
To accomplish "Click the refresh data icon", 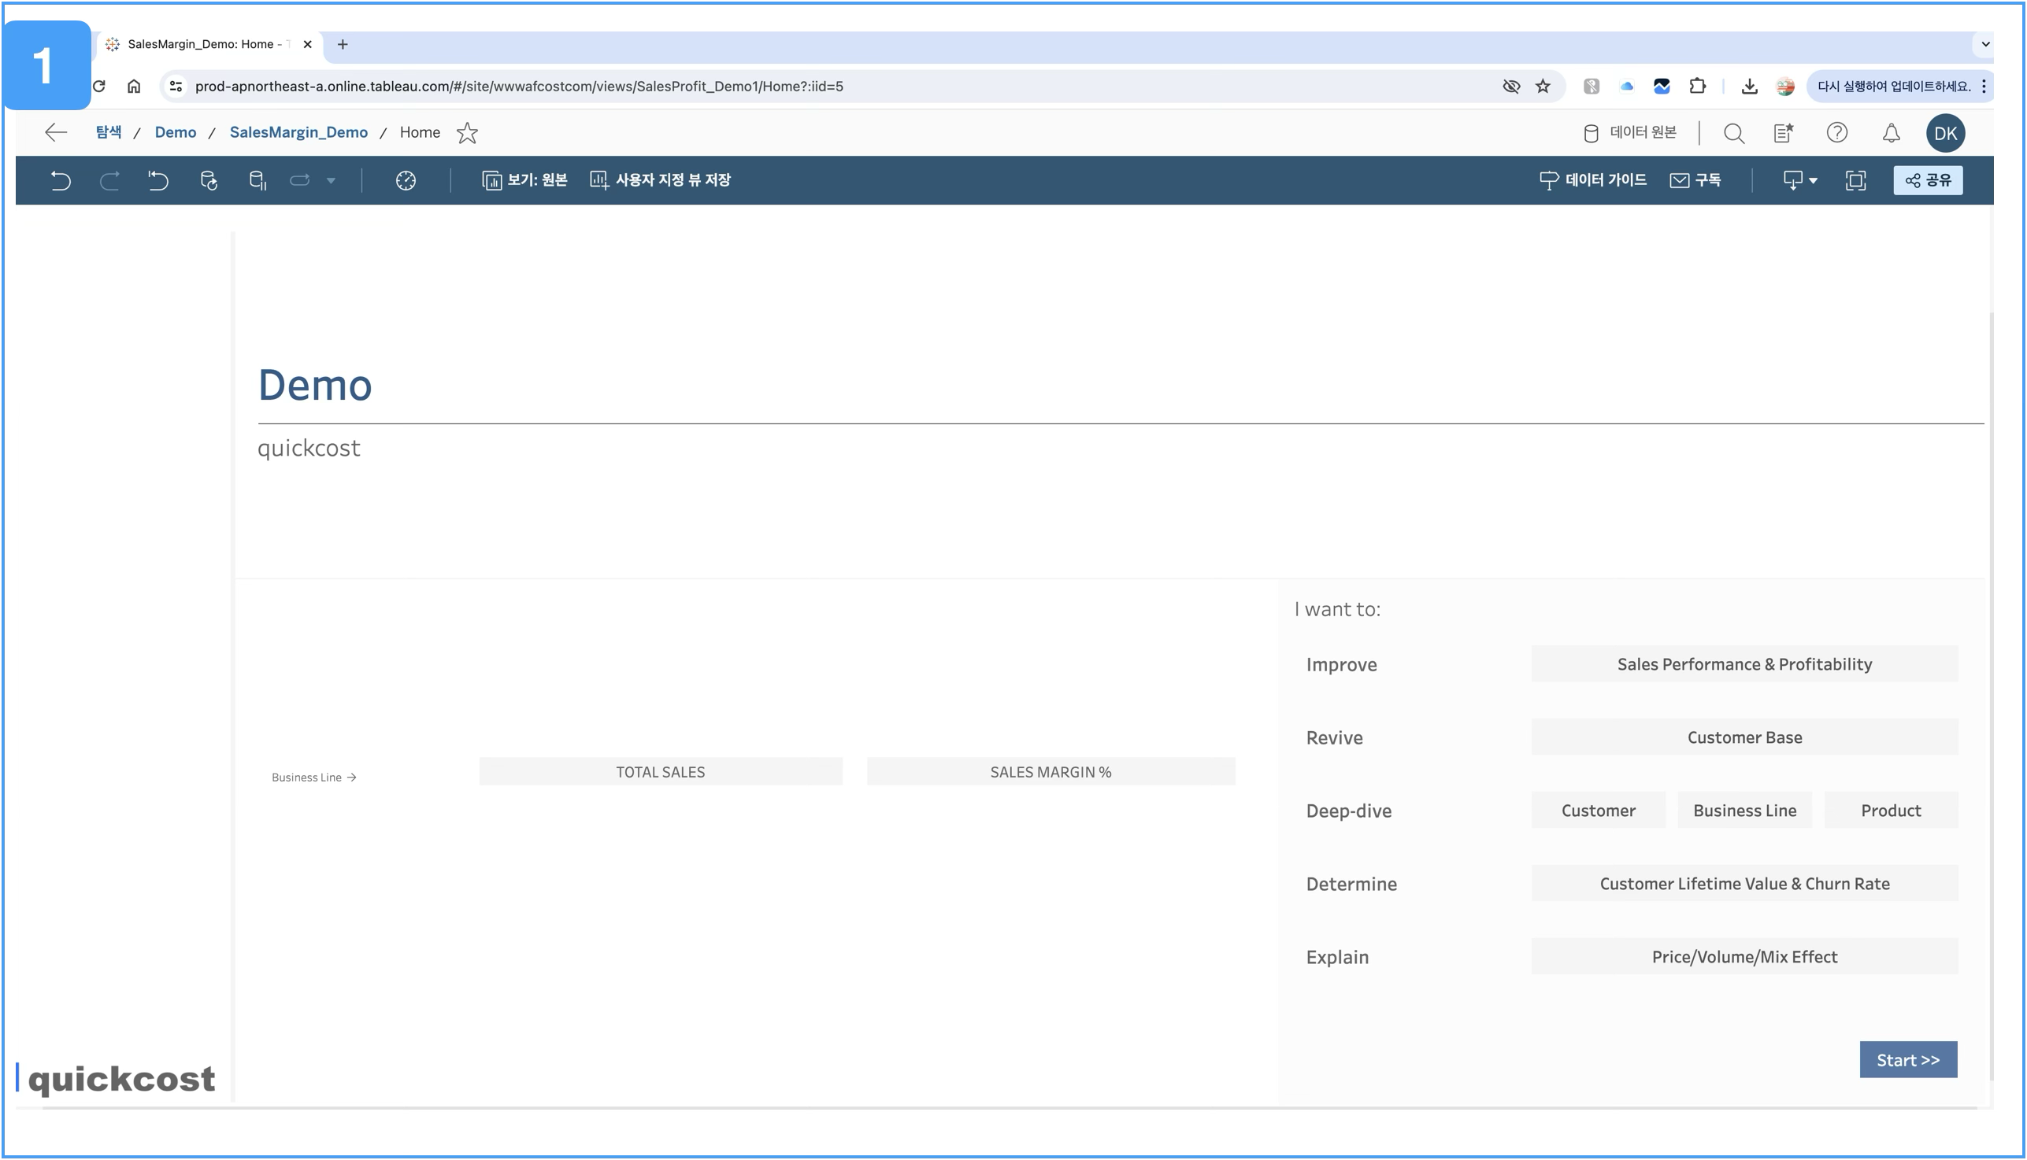I will pos(209,181).
